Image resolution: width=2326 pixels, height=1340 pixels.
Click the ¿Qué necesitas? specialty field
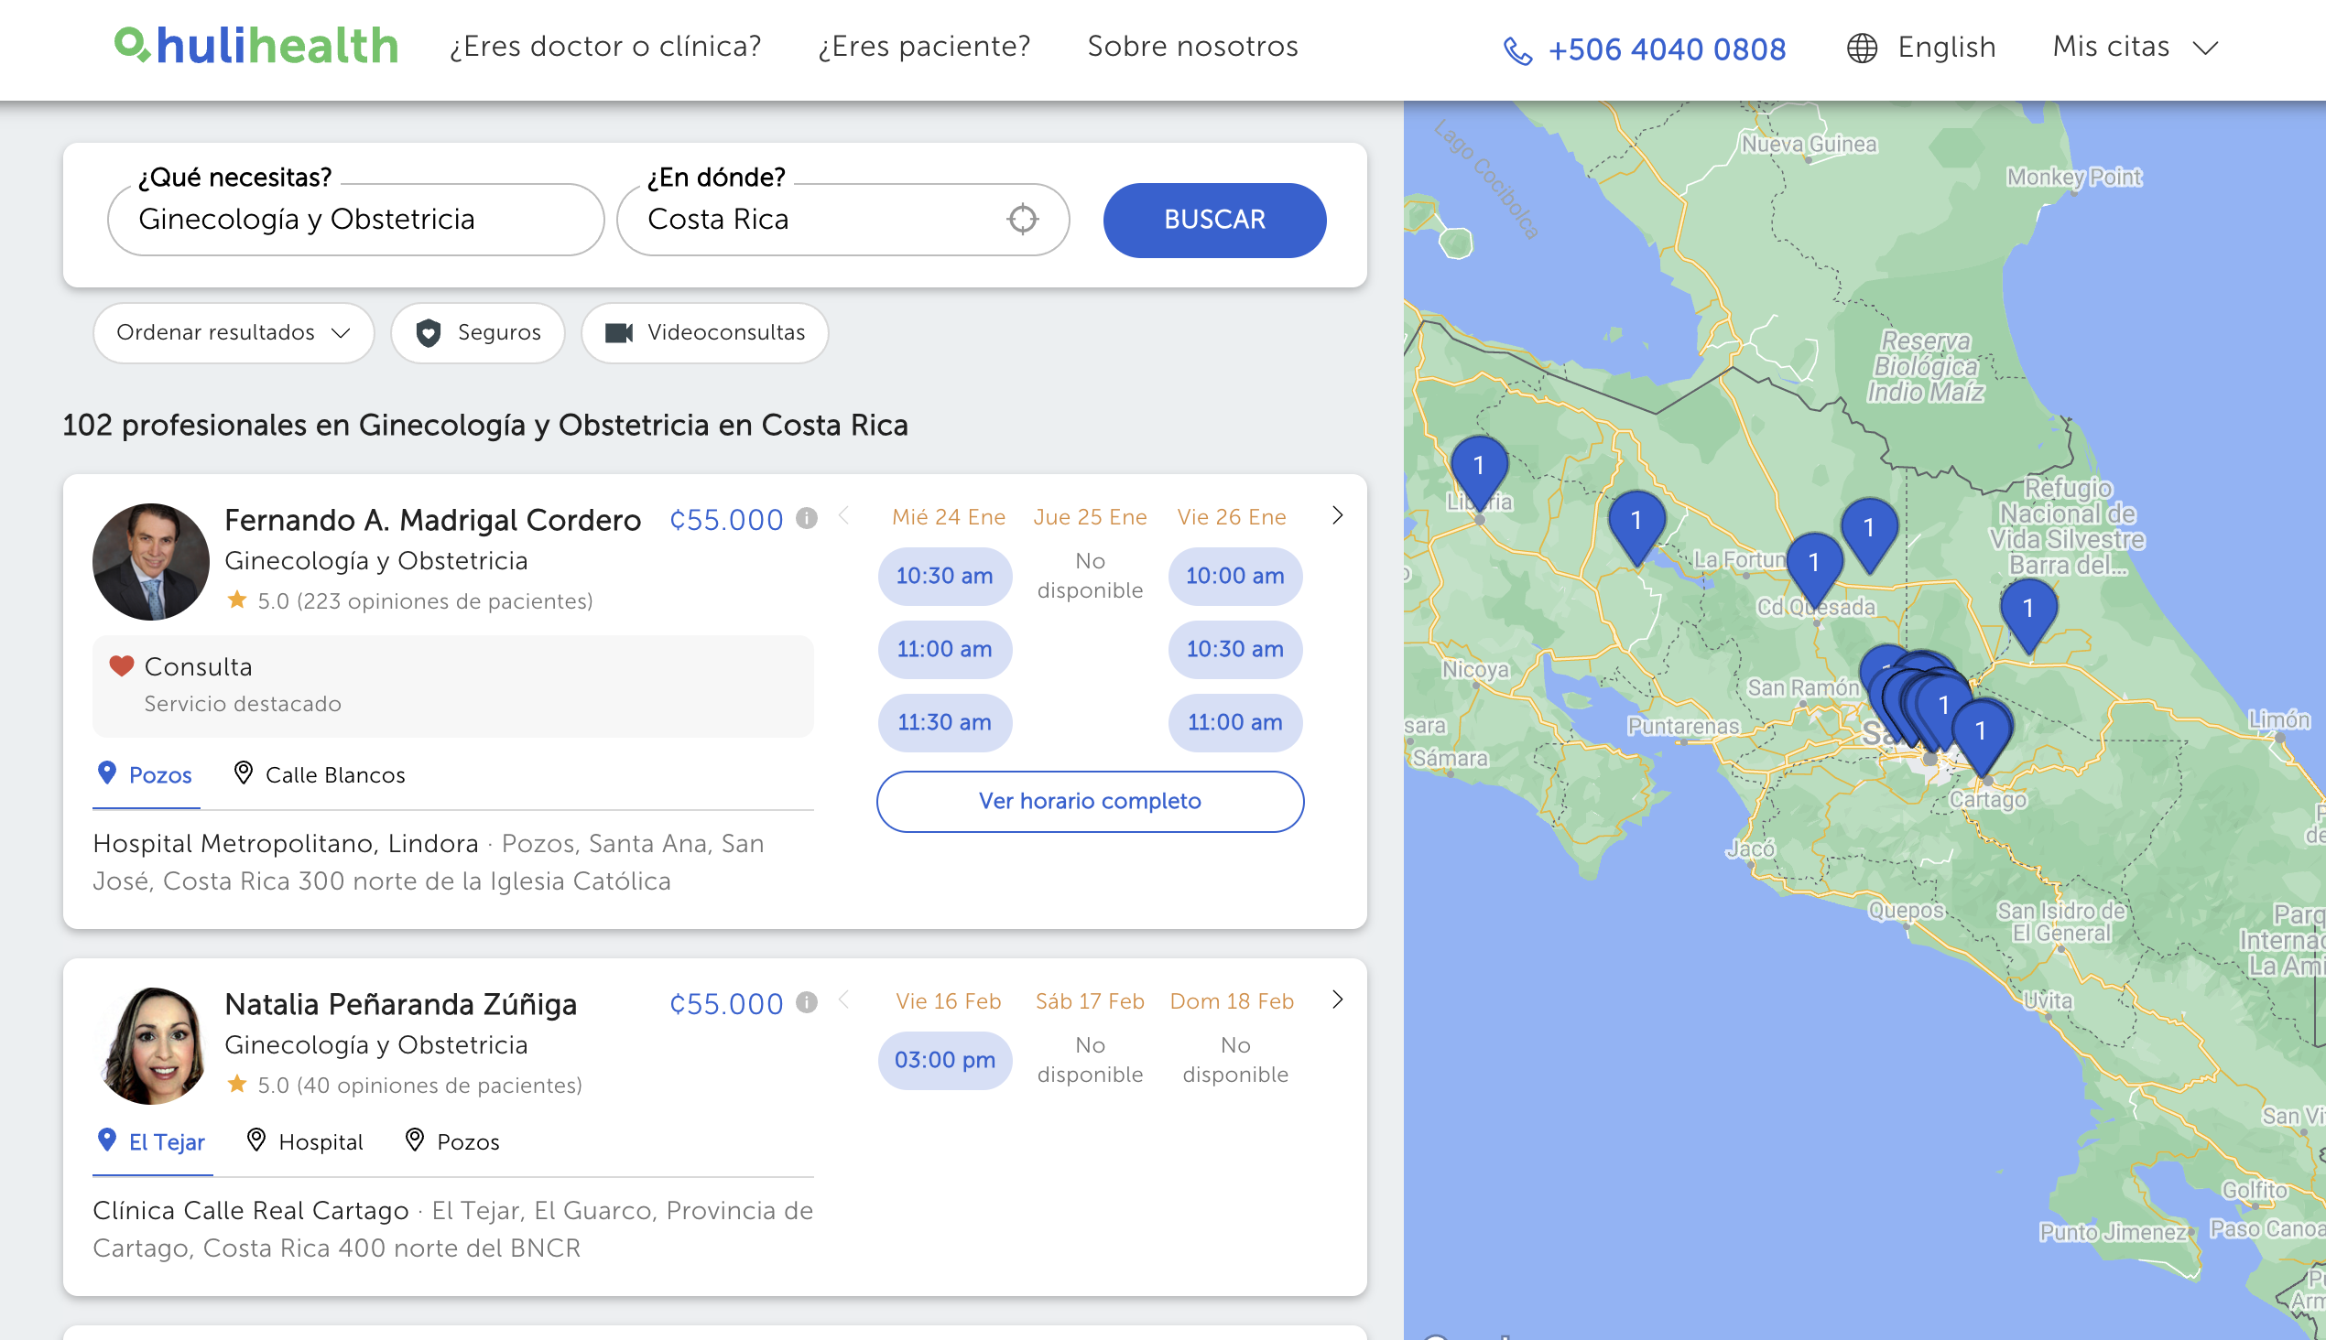point(355,219)
